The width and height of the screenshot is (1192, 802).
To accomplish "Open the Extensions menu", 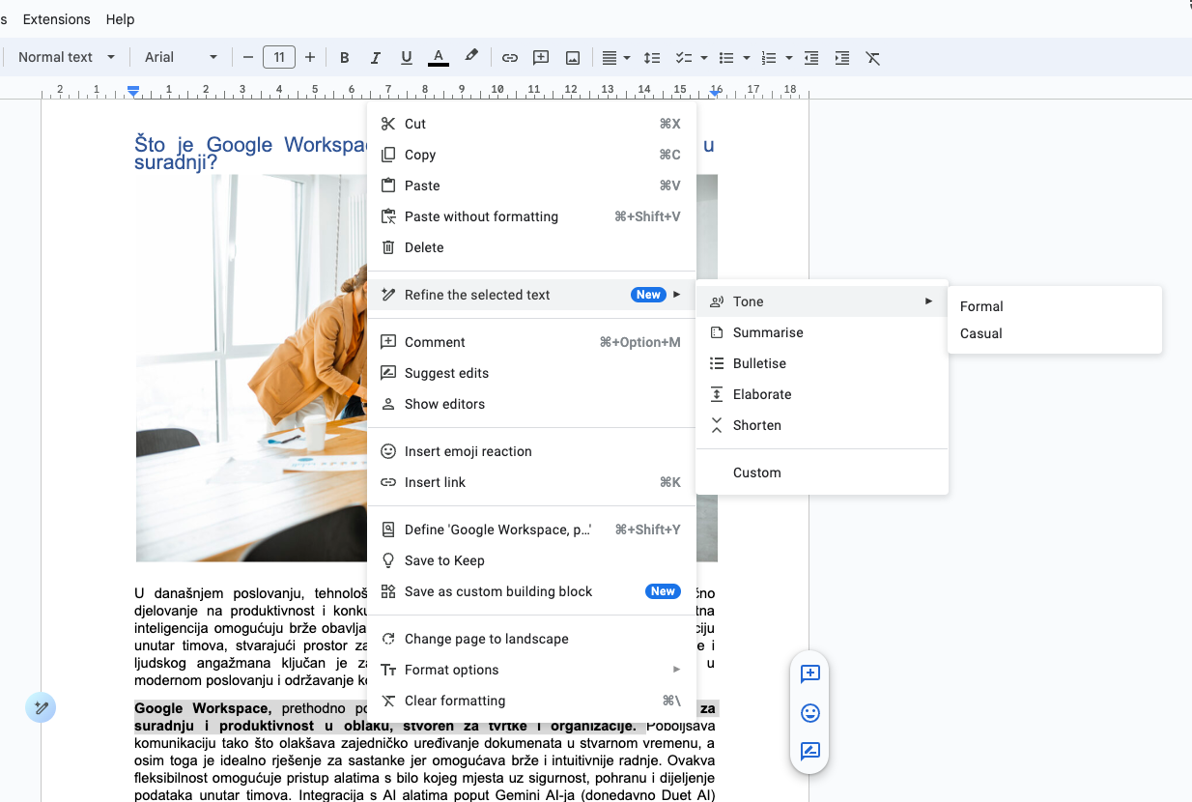I will point(56,19).
